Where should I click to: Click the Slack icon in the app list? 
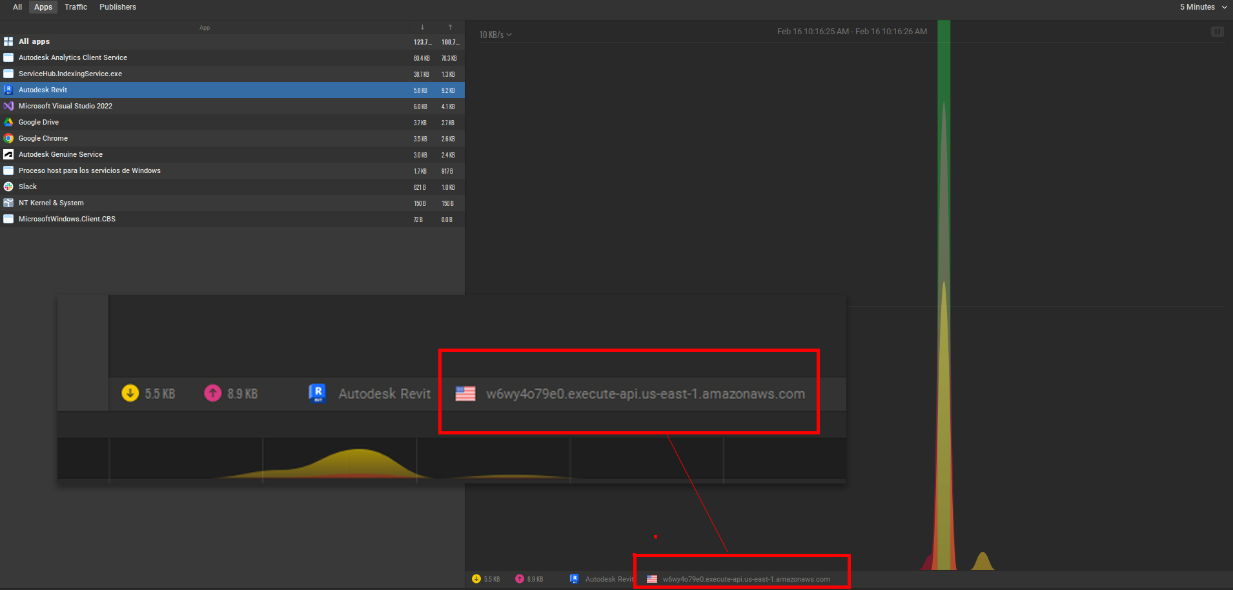[x=8, y=187]
